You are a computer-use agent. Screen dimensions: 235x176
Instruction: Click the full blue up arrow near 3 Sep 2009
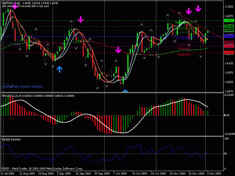pyautogui.click(x=59, y=69)
